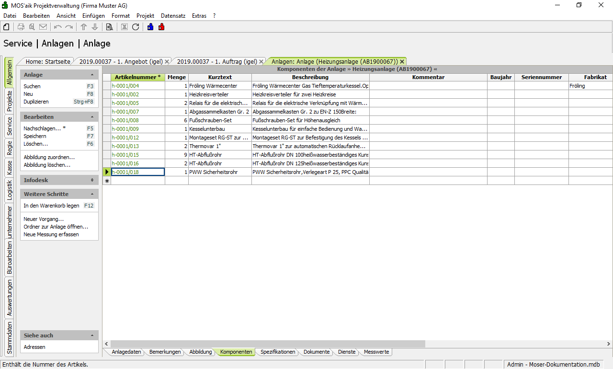This screenshot has height=369, width=613.
Task: Click In den Warenkorb legen
Action: (51, 206)
